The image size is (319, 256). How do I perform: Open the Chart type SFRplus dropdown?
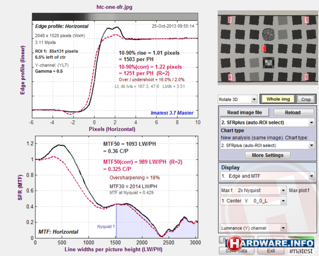coord(267,145)
